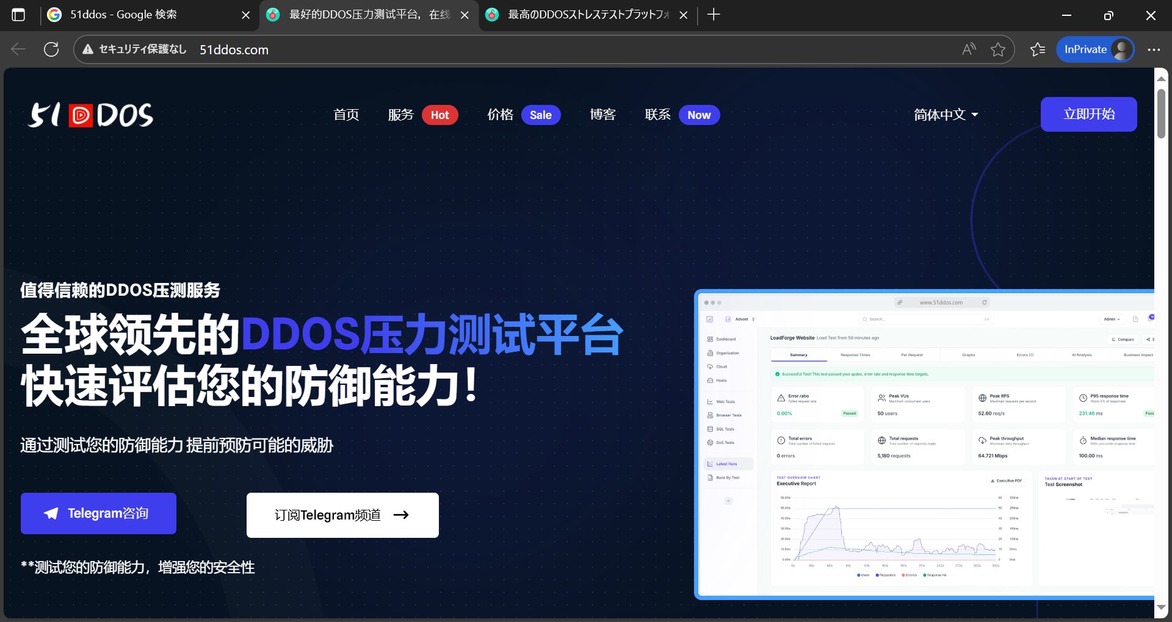Click the page scrollbar down arrow
This screenshot has width=1172, height=622.
[x=1161, y=607]
